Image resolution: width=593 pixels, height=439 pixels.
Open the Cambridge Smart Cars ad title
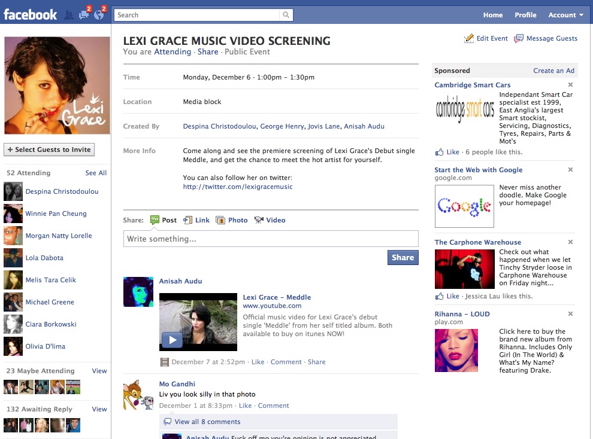coord(473,85)
